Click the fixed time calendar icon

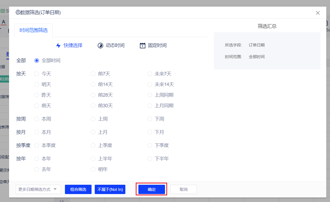tap(143, 45)
